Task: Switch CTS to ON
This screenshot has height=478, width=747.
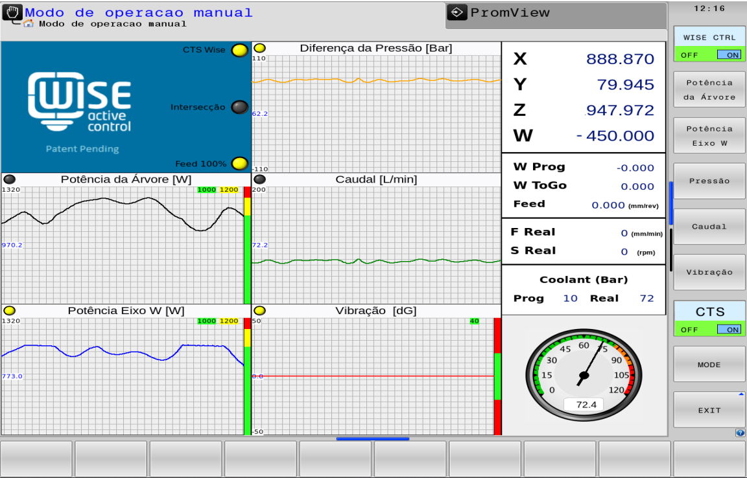Action: (x=729, y=330)
